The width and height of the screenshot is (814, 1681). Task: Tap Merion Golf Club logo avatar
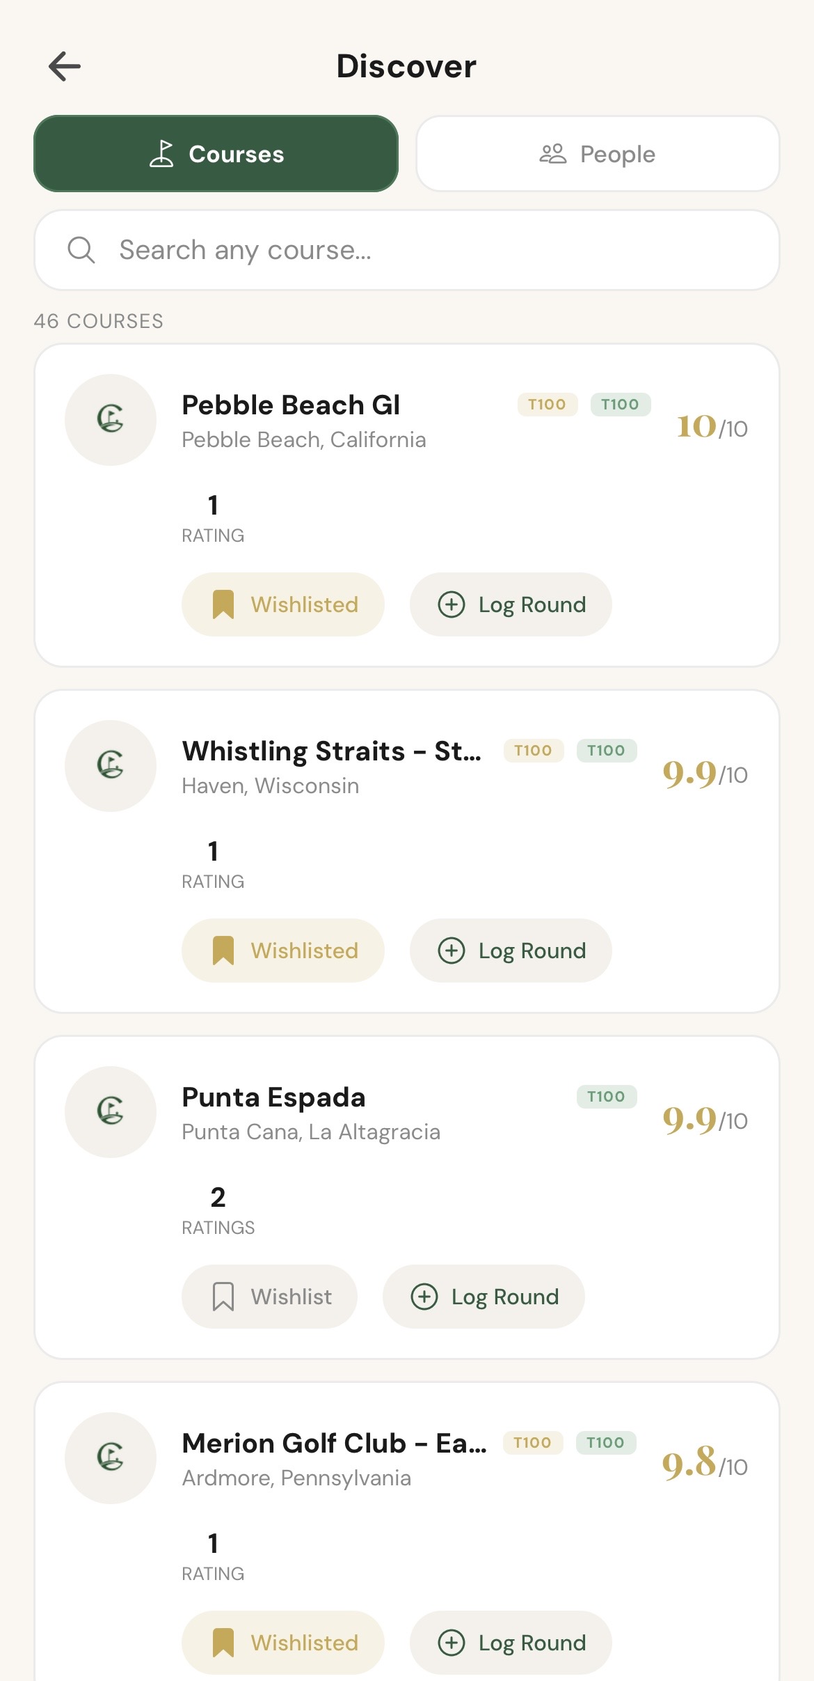tap(111, 1457)
